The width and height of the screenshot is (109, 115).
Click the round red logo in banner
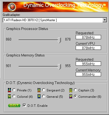[12, 7]
